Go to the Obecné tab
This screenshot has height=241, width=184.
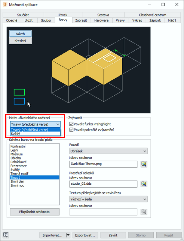point(12,20)
